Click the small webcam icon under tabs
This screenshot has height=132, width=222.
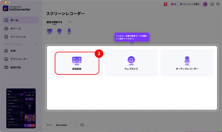(x=59, y=32)
